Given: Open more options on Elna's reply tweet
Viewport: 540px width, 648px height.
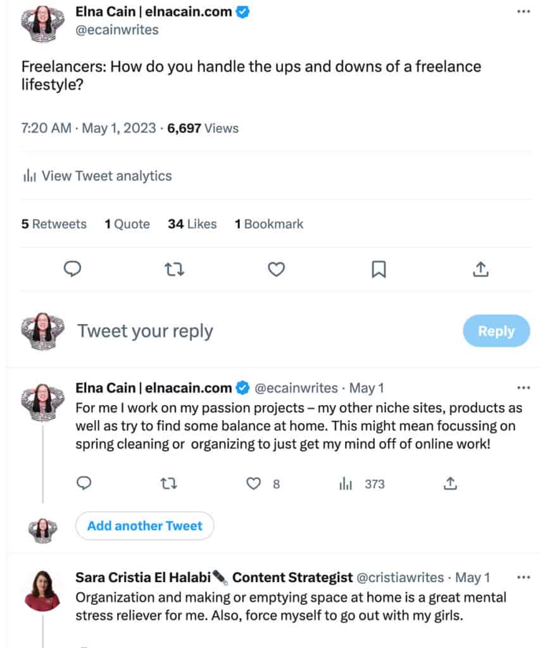Looking at the screenshot, I should 523,388.
